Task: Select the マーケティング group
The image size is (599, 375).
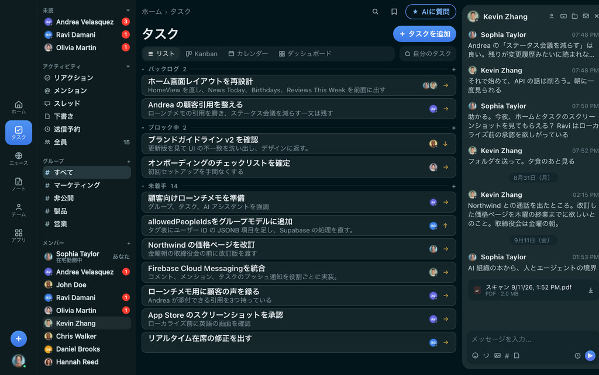Action: [x=87, y=185]
